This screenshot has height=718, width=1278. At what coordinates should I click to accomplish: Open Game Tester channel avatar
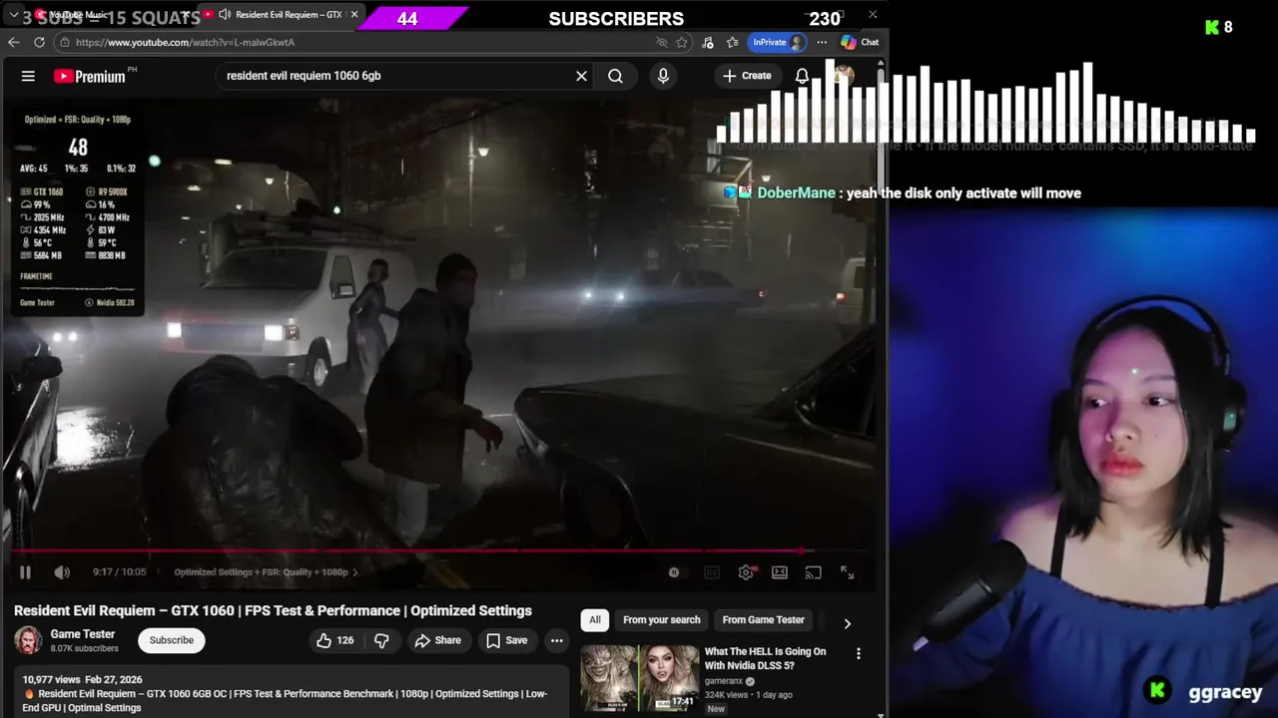tap(28, 640)
